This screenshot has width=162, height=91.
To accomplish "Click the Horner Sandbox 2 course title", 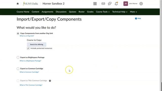I will coord(53,4).
